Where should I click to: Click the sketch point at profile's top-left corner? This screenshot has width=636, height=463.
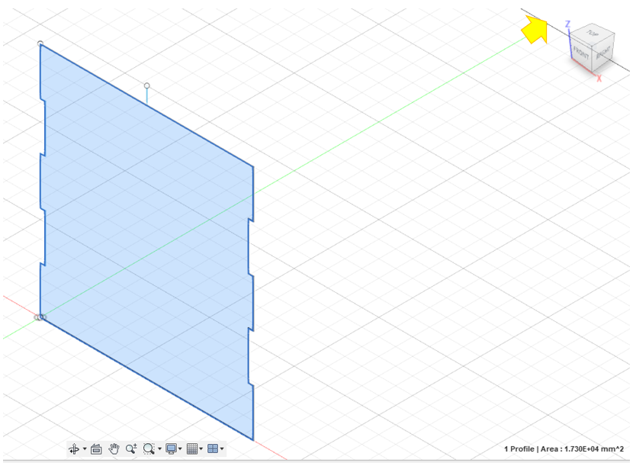40,43
